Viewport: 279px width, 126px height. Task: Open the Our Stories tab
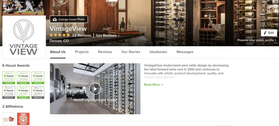(x=131, y=52)
